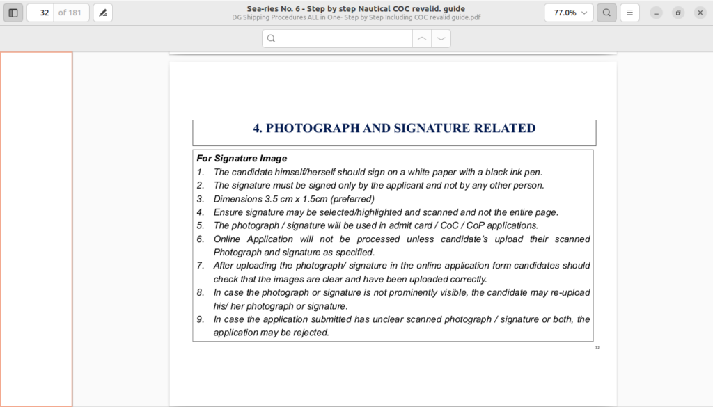Image resolution: width=713 pixels, height=407 pixels.
Task: Open the annotation pen tool
Action: [x=102, y=13]
